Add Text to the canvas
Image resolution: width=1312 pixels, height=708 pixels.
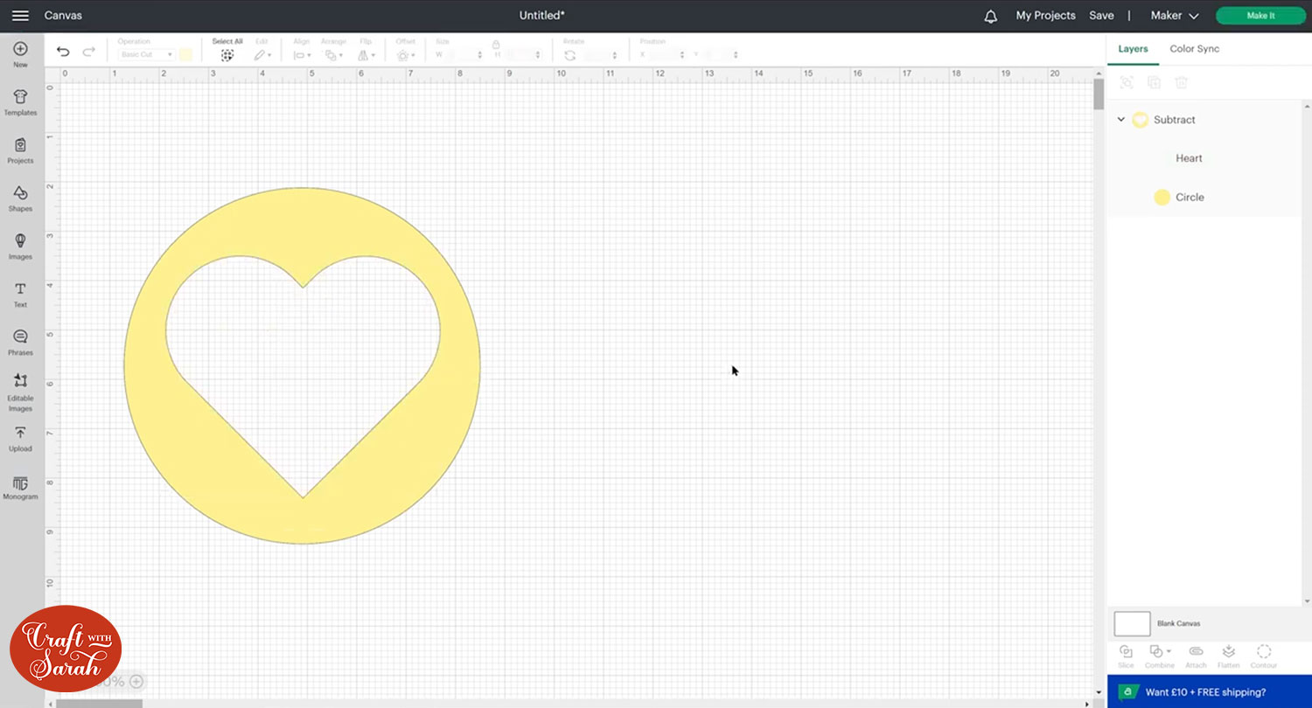click(x=20, y=295)
